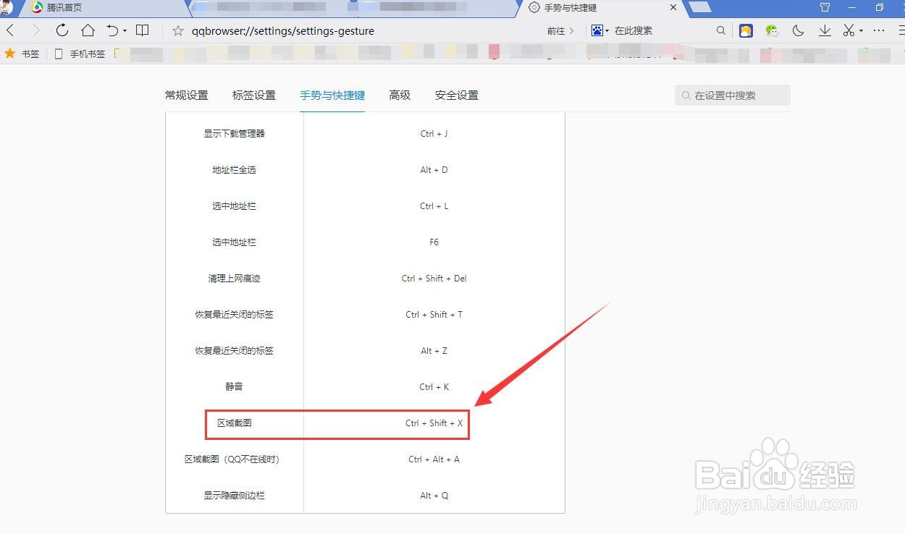Open the browser home page icon
The image size is (905, 534).
click(89, 30)
